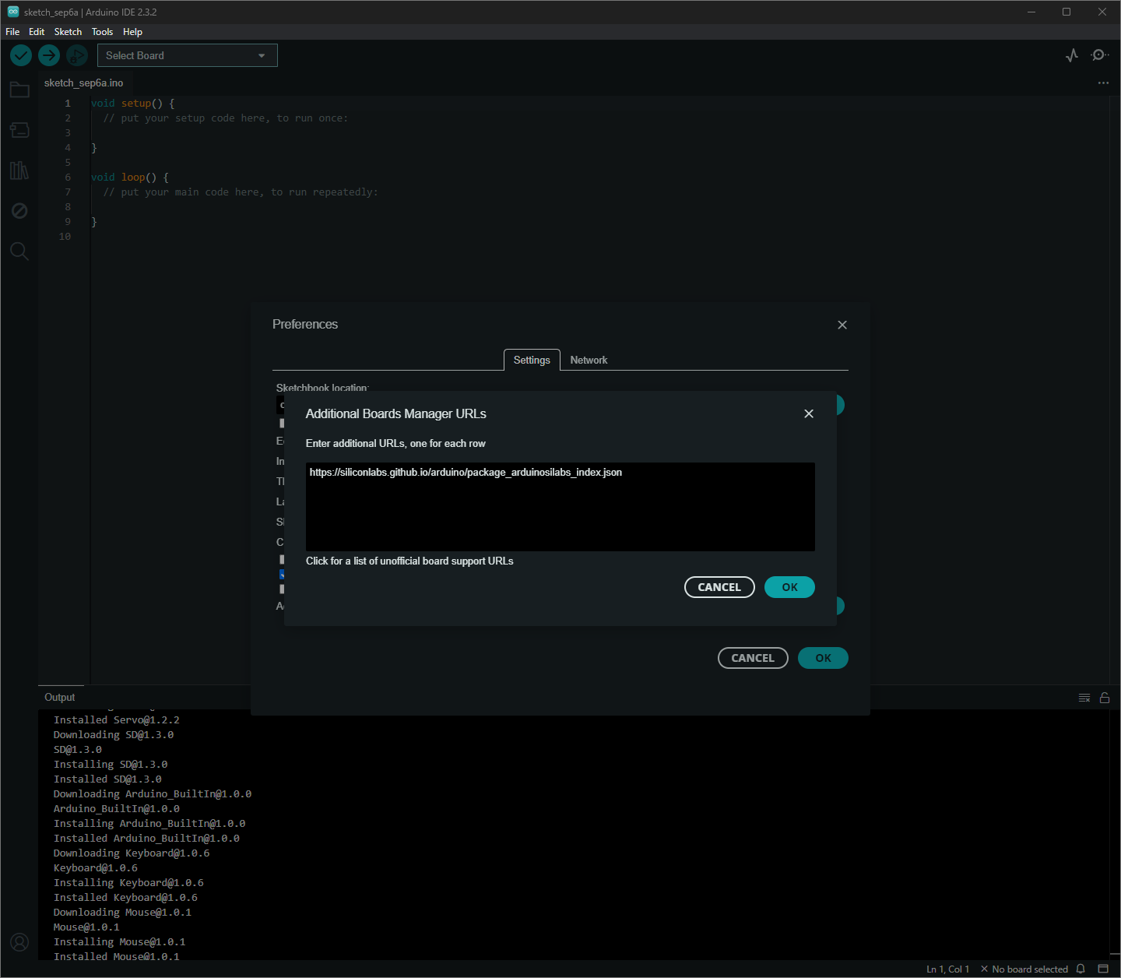Viewport: 1121px width, 978px height.
Task: Open the editor tab more-options ellipsis
Action: click(x=1103, y=83)
